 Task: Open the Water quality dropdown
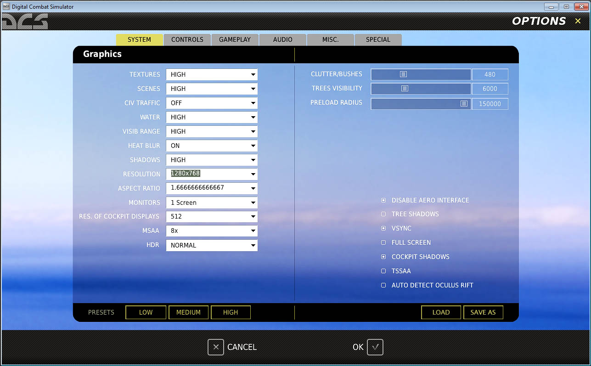[x=212, y=117]
